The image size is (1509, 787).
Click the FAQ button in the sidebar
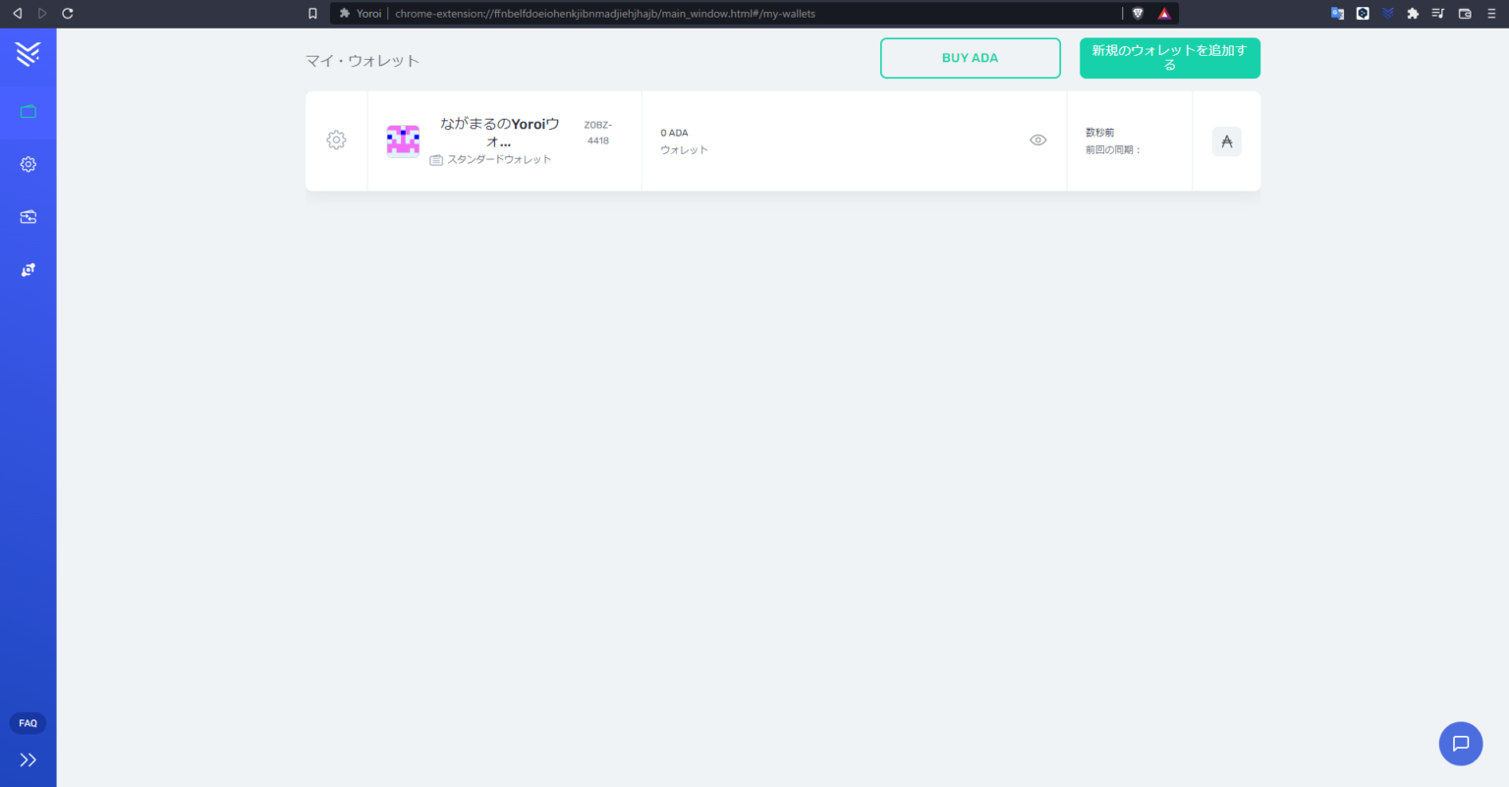click(28, 723)
